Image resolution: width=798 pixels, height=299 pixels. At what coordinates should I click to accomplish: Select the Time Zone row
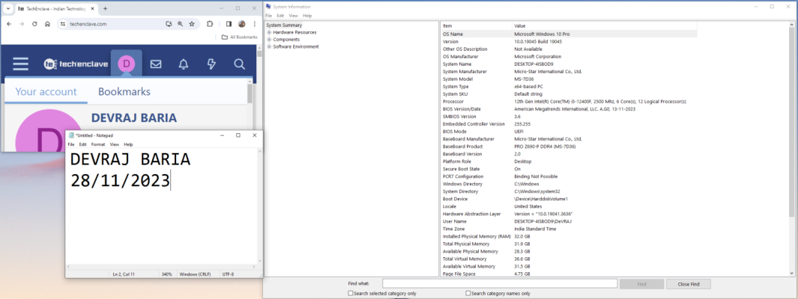pyautogui.click(x=569, y=229)
